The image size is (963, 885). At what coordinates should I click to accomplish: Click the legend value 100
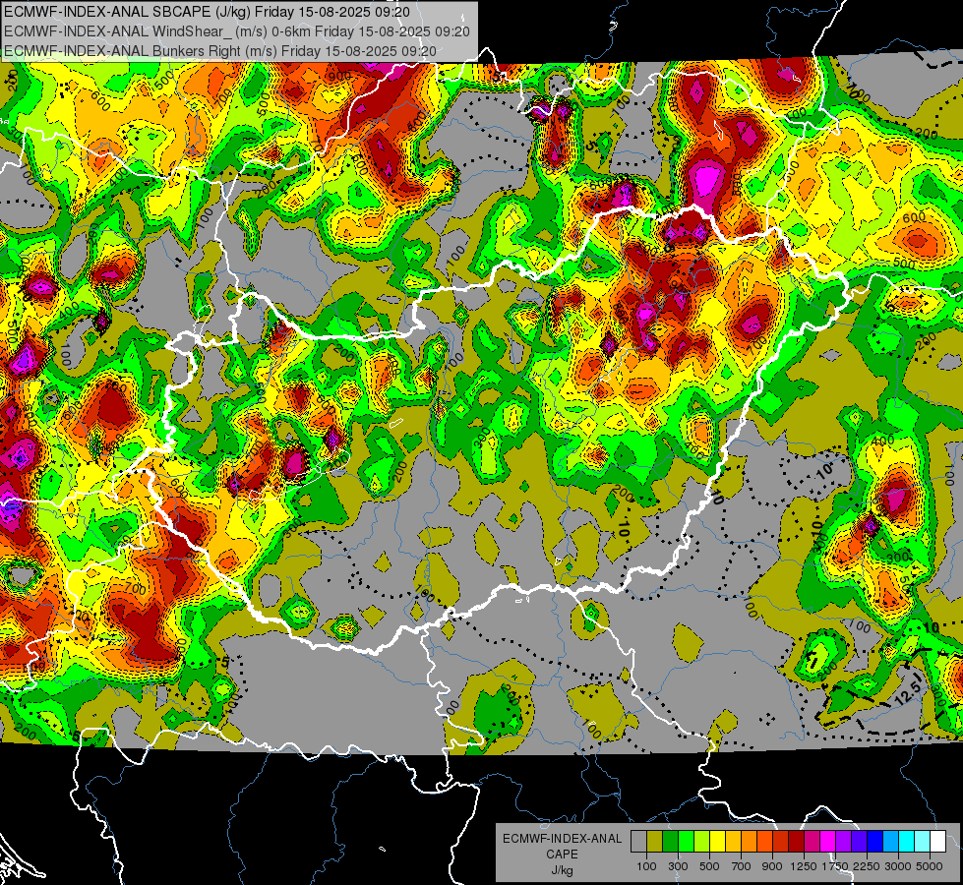coord(646,866)
